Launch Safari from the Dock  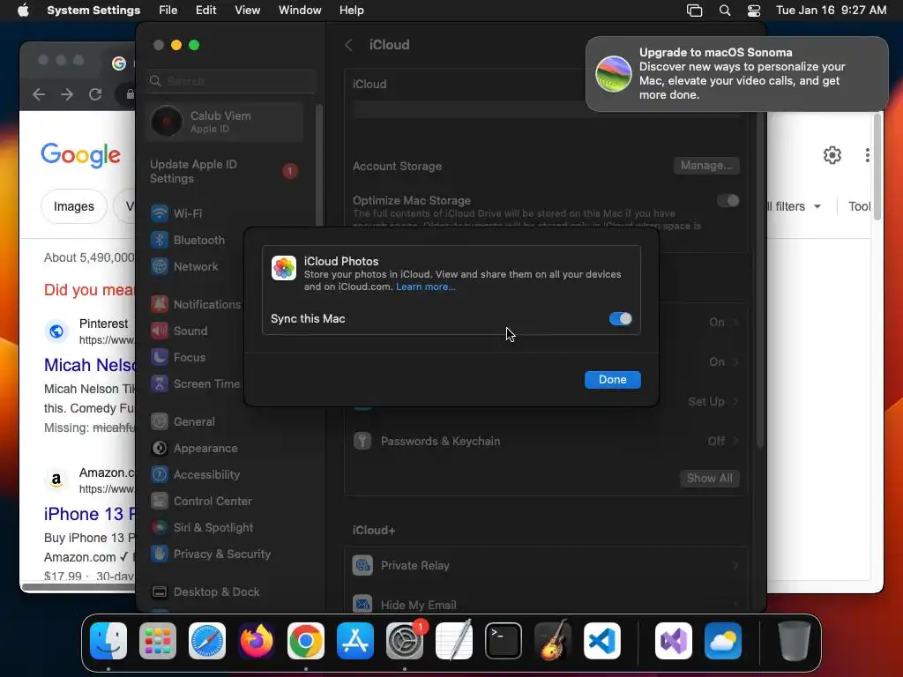coord(207,641)
